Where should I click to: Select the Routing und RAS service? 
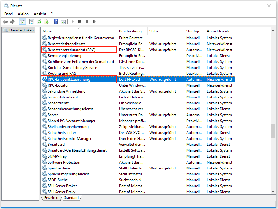[62, 73]
